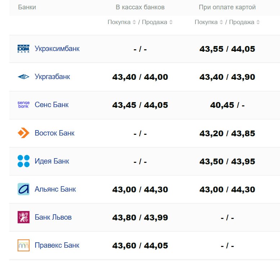Sort by cash desk Продажа rate arrows
Viewport: 280px width, 261px height.
click(x=171, y=22)
